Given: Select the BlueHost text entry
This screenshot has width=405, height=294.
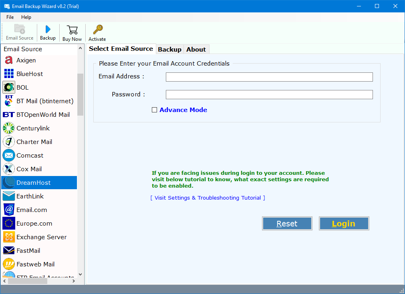Looking at the screenshot, I should [30, 74].
